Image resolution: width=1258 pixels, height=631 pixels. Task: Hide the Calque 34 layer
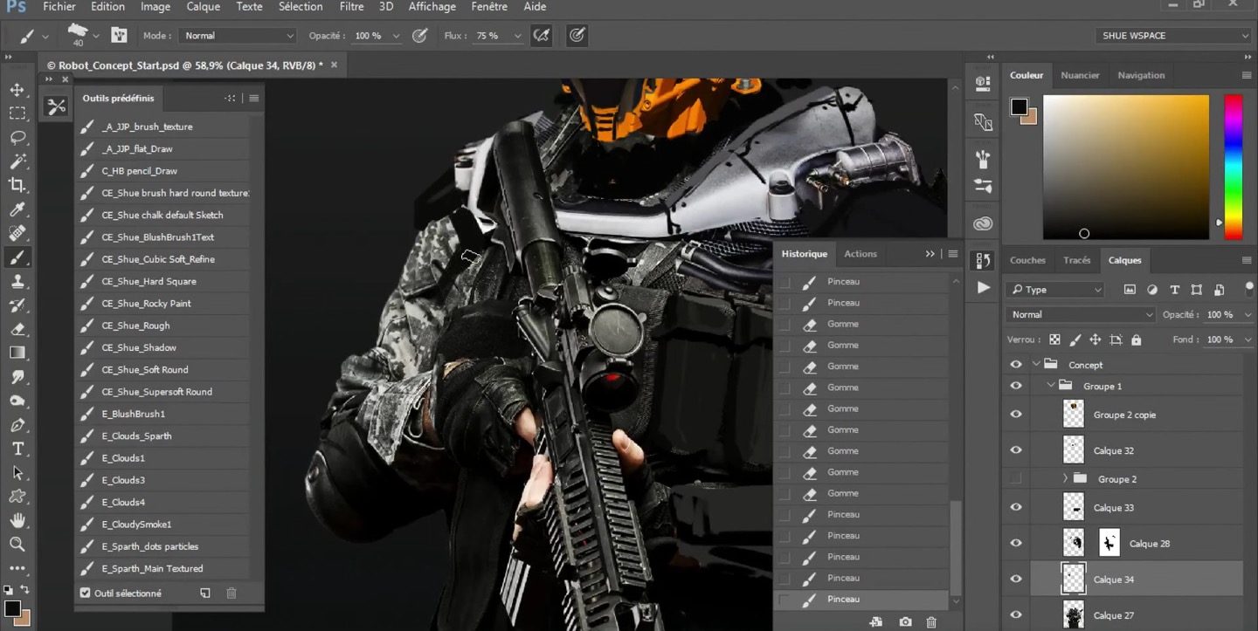coord(1015,579)
